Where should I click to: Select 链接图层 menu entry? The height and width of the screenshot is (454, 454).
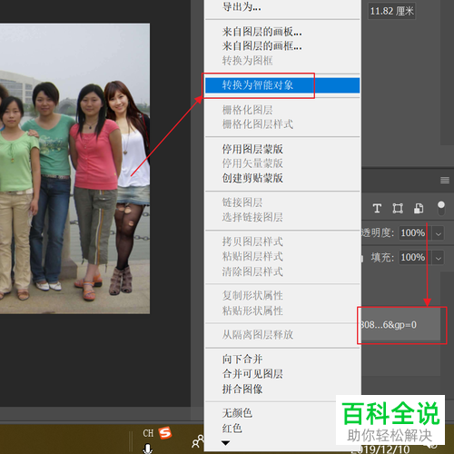tap(282, 202)
